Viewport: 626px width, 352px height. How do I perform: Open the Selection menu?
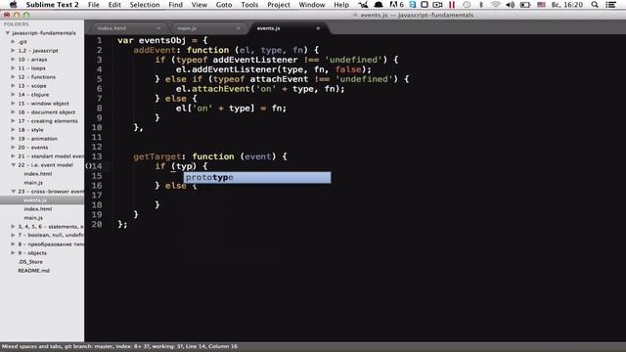tap(145, 5)
